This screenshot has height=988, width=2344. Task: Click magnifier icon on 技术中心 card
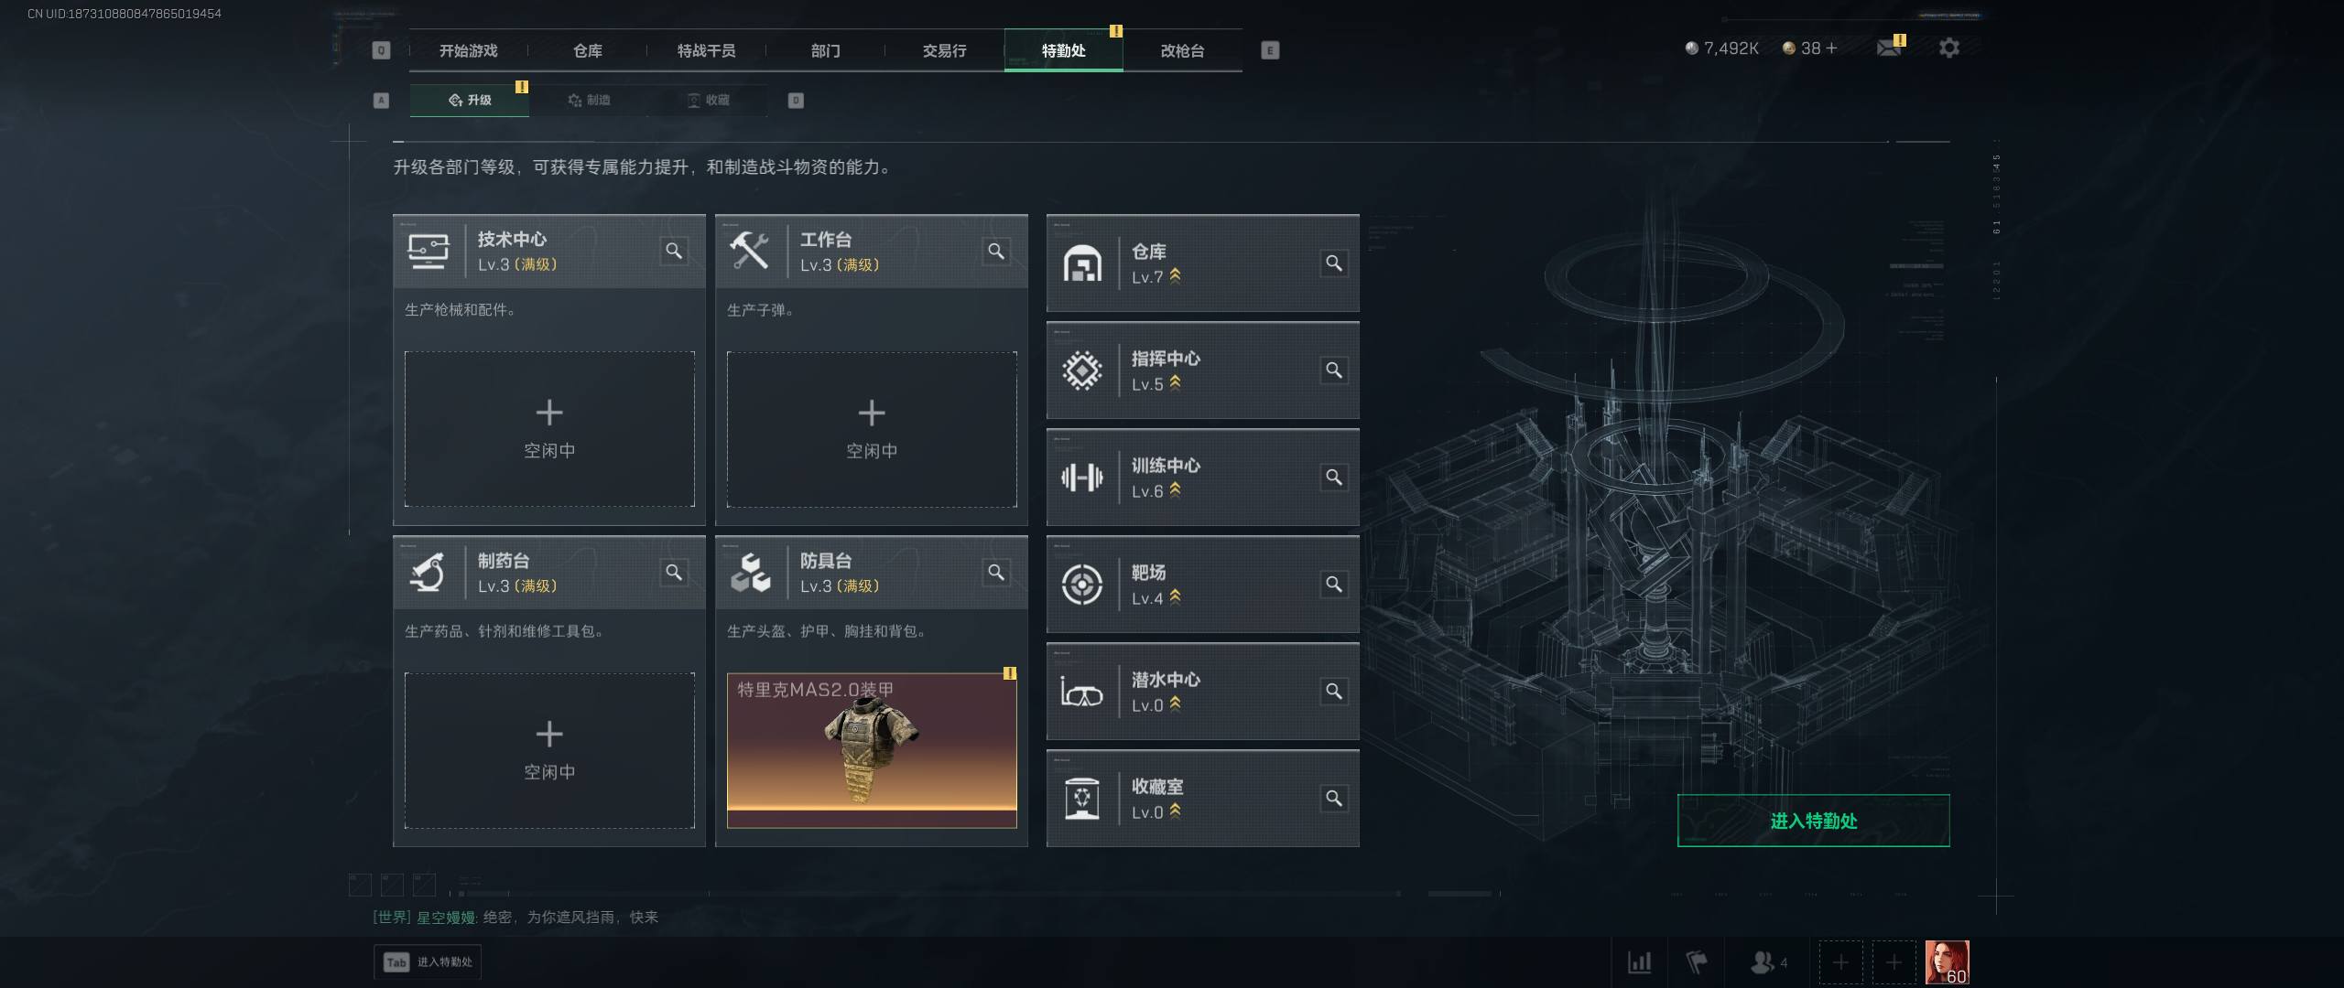coord(674,251)
